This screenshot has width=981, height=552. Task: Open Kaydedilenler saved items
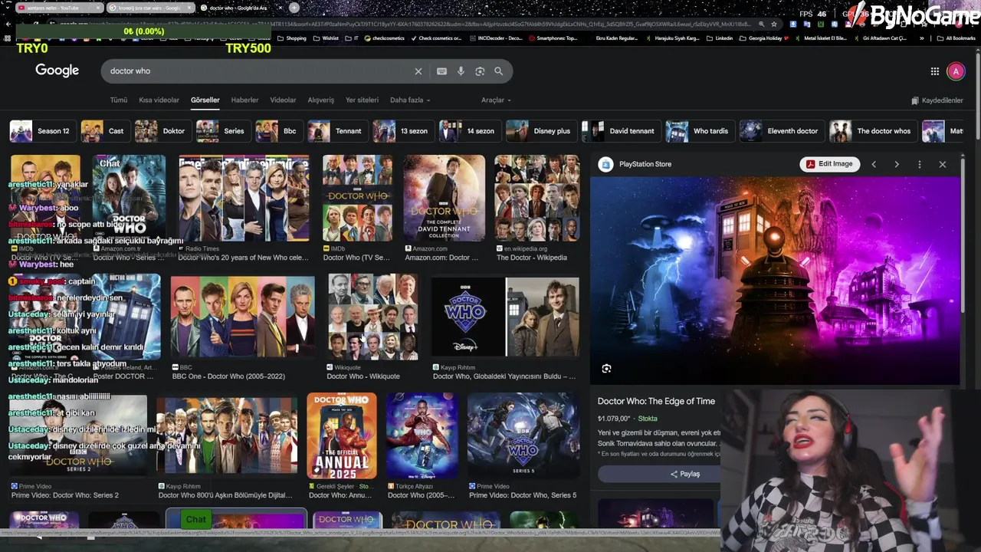[x=937, y=100]
